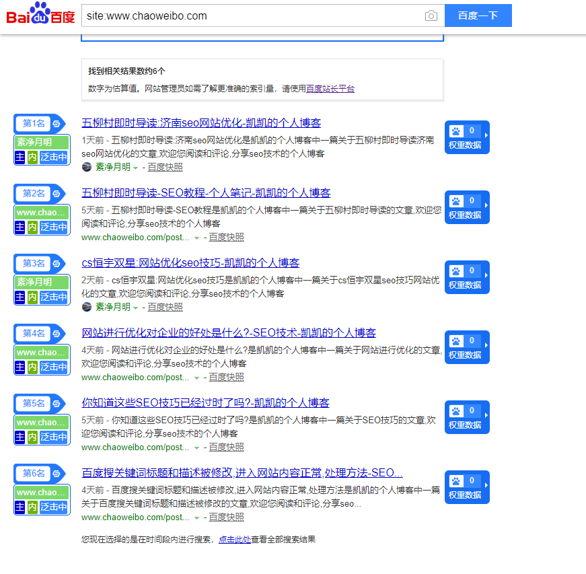Click 权重数据 paw icon for fourth result

(x=456, y=340)
